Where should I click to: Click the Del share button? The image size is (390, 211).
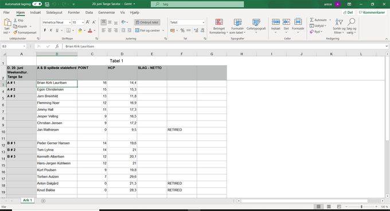[x=348, y=13]
